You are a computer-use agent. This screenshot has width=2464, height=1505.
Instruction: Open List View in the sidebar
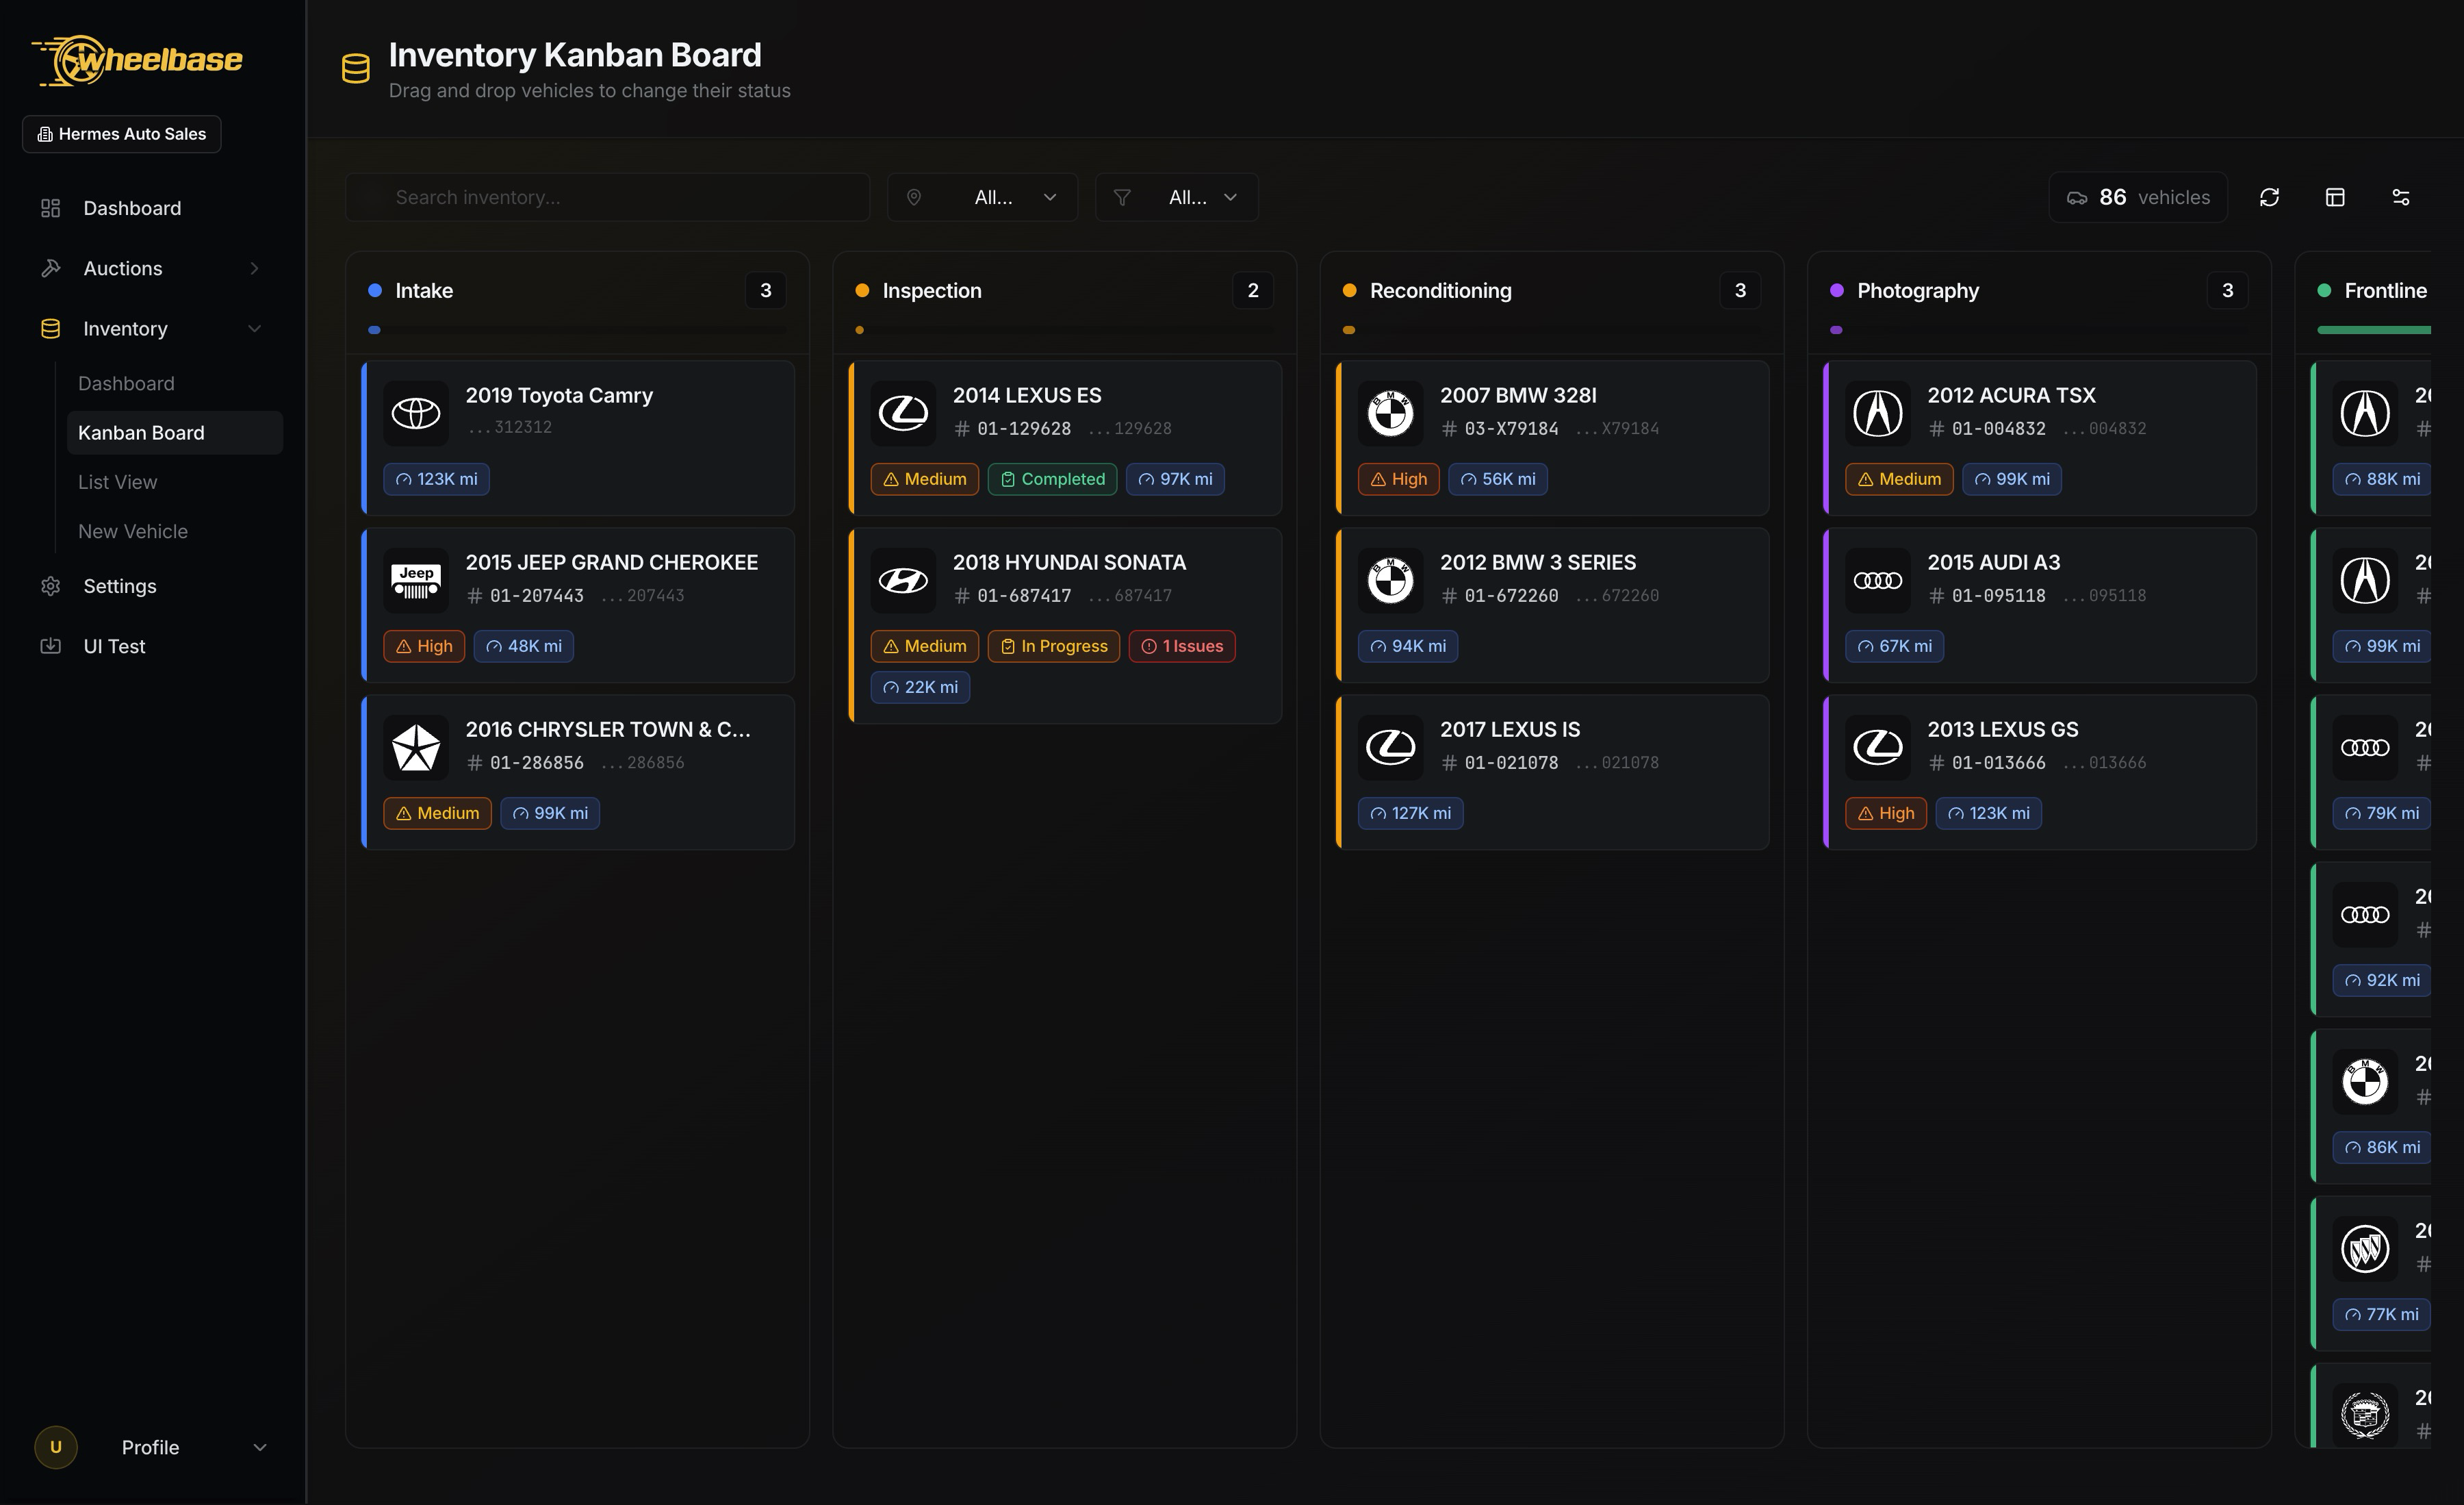pos(118,482)
